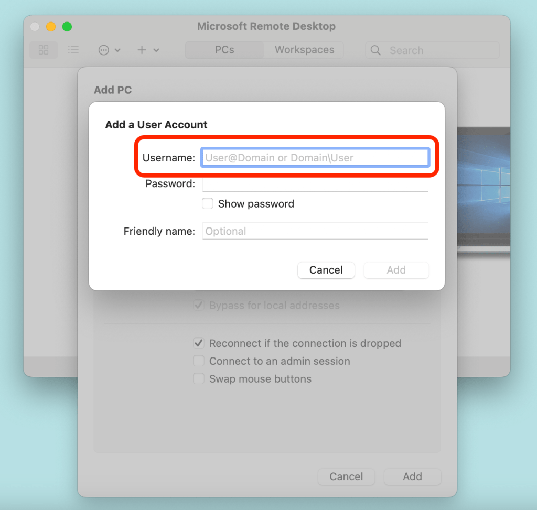Image resolution: width=537 pixels, height=510 pixels.
Task: Focus the Username input field
Action: point(315,158)
